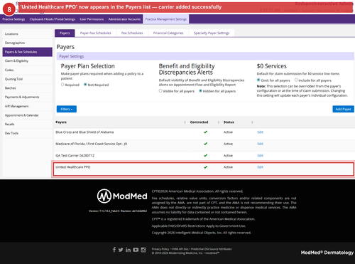Viewport: 355px width, 264px height.
Task: Open Recalls in the sidebar
Action: pos(28,125)
